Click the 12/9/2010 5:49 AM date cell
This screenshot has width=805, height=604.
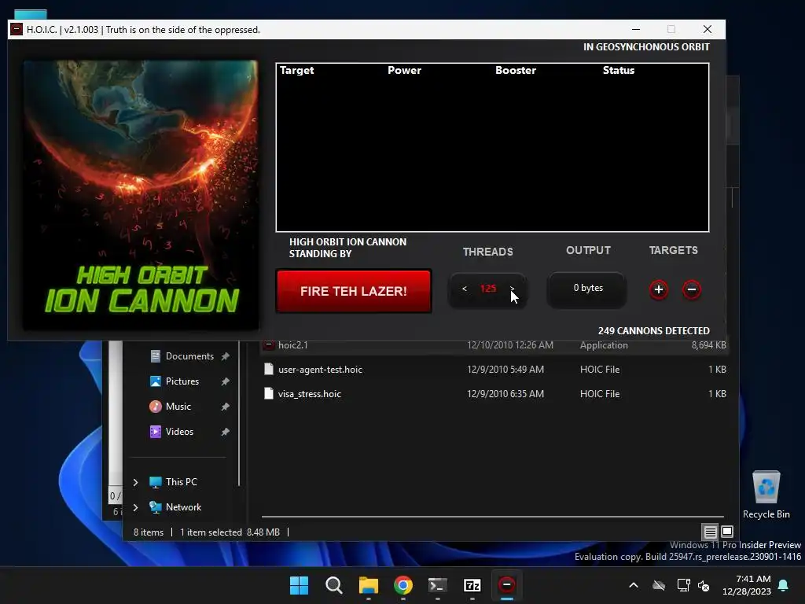pos(505,370)
